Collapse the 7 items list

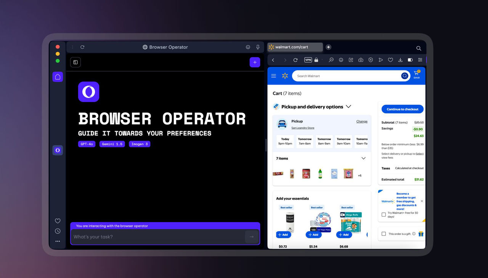coord(363,158)
